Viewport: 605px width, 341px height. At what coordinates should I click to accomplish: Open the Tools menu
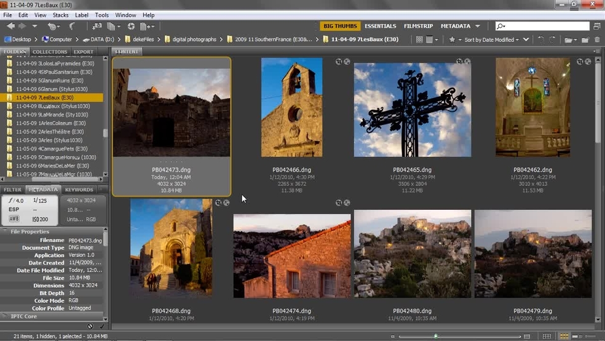[x=101, y=15]
